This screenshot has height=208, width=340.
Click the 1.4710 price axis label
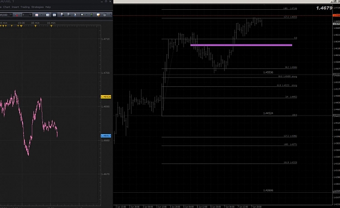click(x=106, y=39)
